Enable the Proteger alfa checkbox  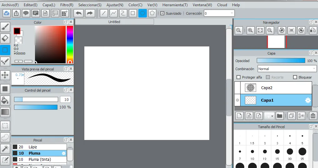[x=239, y=77]
